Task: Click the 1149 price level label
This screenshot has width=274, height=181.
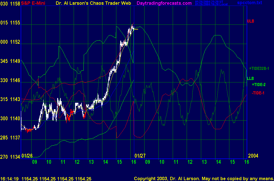Action: [15, 61]
